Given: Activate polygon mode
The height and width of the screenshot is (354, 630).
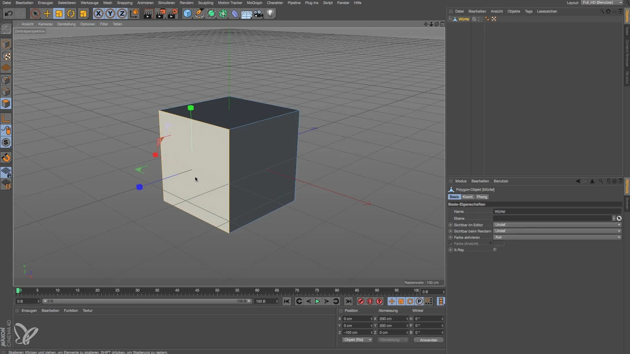Looking at the screenshot, I should click(x=6, y=104).
